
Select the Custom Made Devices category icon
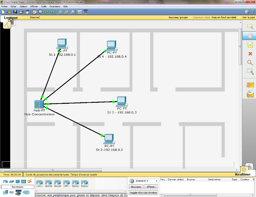click(x=18, y=193)
